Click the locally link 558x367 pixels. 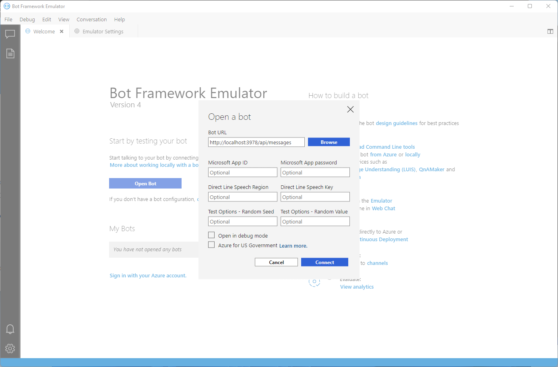pyautogui.click(x=413, y=155)
